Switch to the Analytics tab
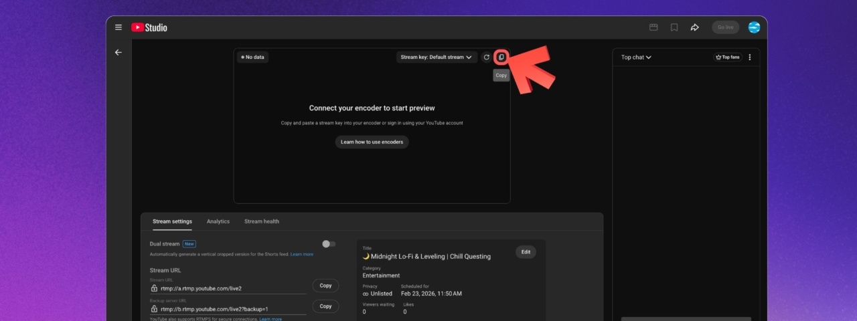The width and height of the screenshot is (857, 321). [x=218, y=221]
